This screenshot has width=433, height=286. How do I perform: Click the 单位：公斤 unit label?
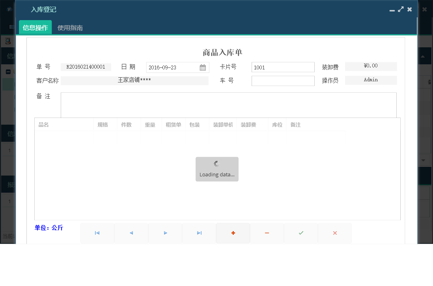pyautogui.click(x=49, y=228)
